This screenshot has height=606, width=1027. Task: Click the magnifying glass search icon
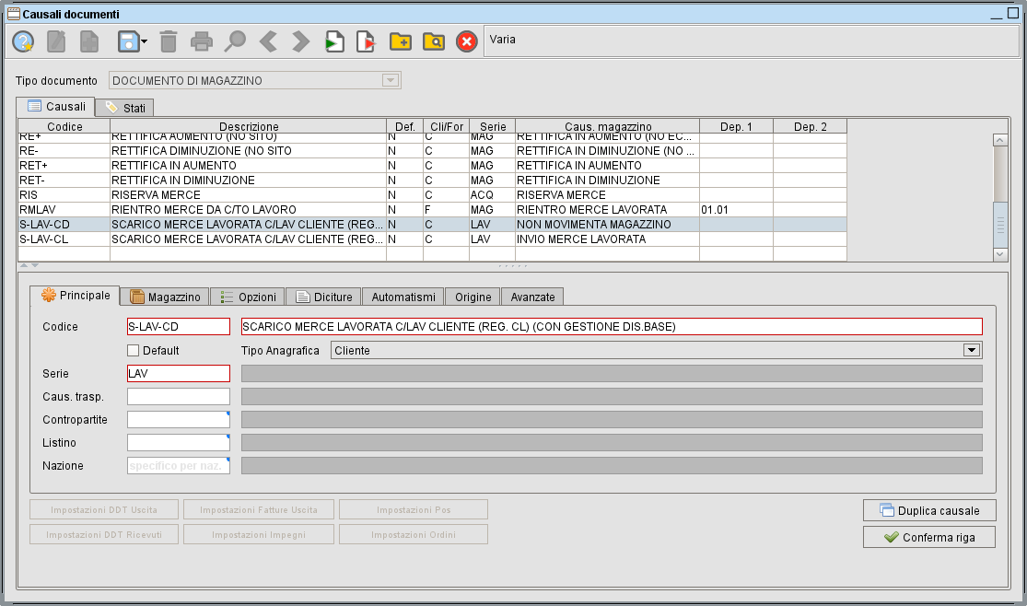[x=235, y=41]
